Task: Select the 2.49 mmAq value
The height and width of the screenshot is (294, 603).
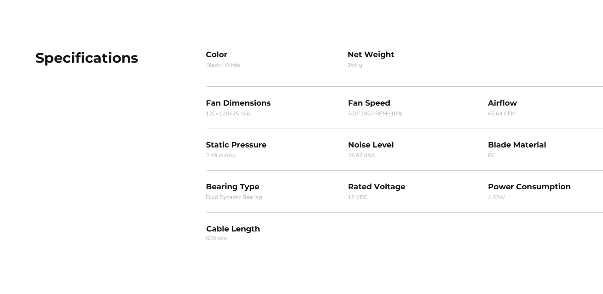Action: [221, 155]
